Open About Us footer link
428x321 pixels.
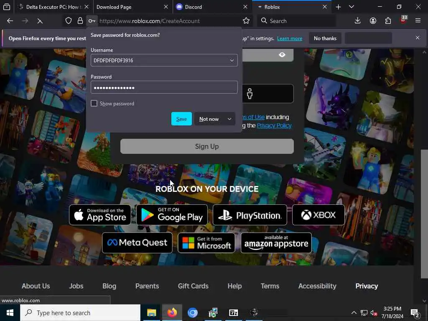click(36, 286)
